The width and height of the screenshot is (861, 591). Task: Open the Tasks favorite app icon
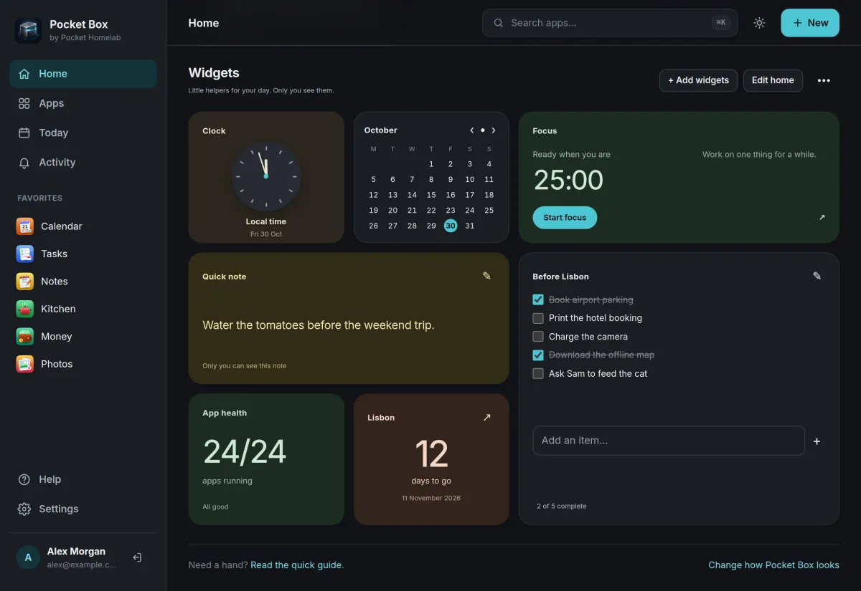(x=25, y=254)
